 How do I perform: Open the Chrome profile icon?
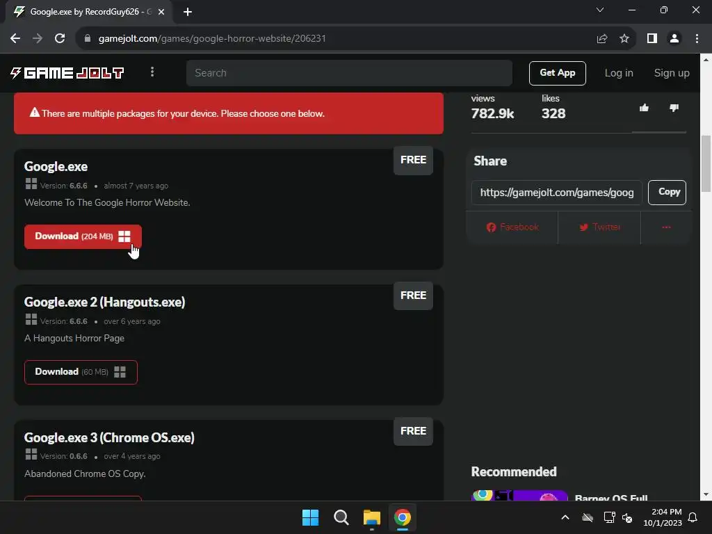674,39
